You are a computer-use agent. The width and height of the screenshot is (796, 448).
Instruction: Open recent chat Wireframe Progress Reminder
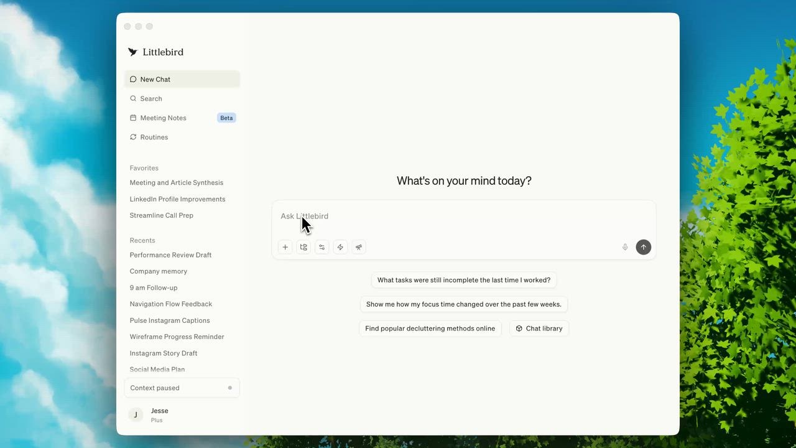(177, 337)
